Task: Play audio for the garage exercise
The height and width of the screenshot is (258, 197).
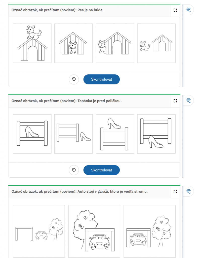Action: point(188,191)
